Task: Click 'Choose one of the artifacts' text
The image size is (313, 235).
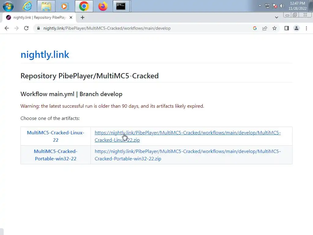Action: pos(50,118)
